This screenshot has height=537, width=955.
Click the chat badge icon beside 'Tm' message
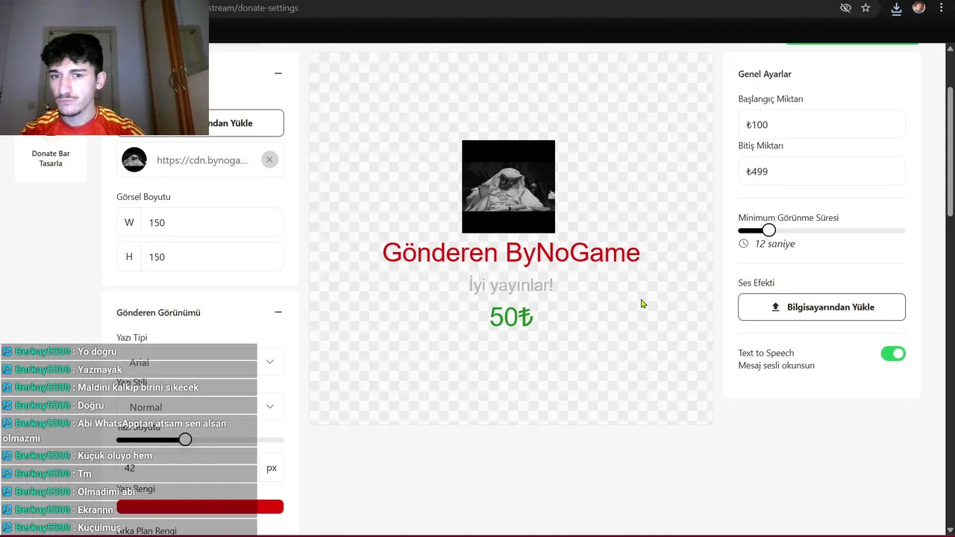pos(7,474)
